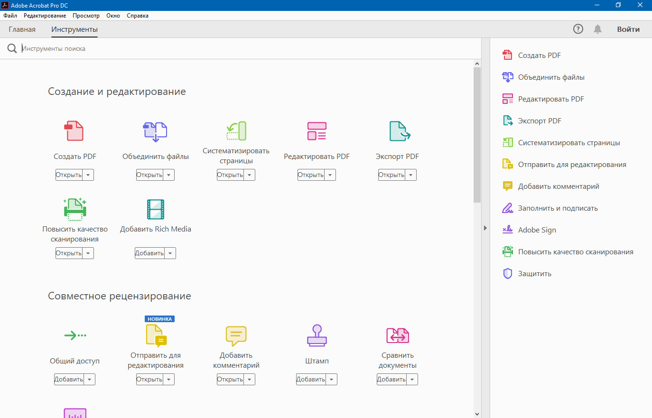
Task: Click Открыть under the grid's Добавить комментарий tool
Action: [x=231, y=380]
